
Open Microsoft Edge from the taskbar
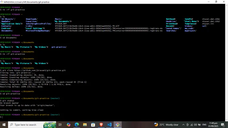[x=77, y=125]
